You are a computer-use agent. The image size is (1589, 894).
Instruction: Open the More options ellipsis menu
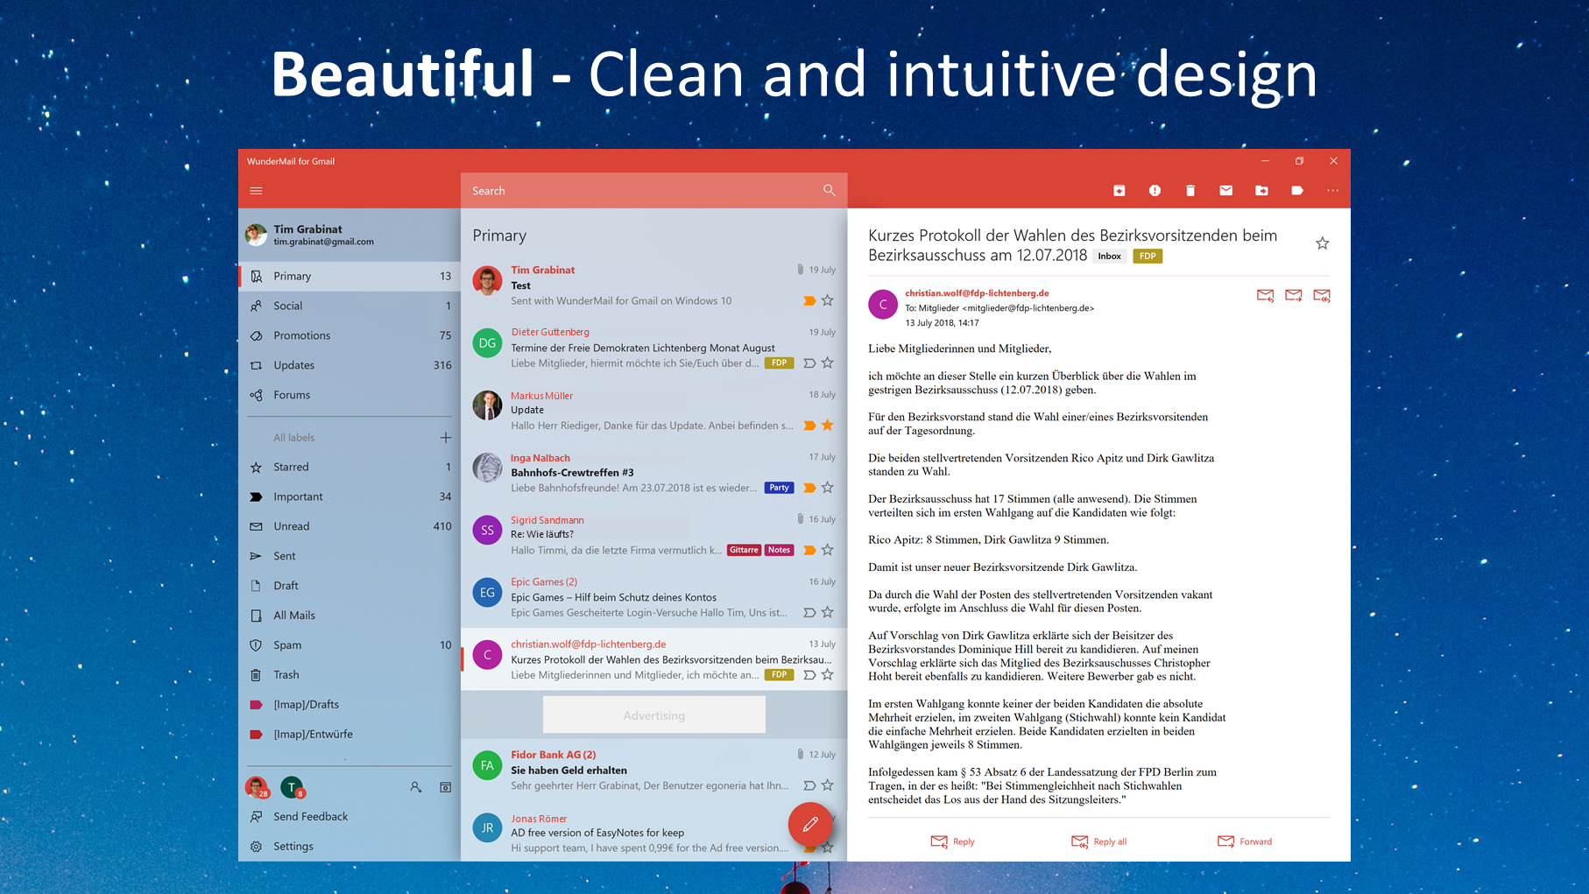coord(1332,190)
